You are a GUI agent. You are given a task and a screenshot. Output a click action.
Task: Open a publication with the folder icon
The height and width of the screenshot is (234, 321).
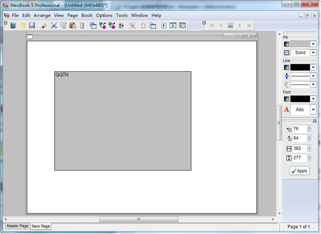click(23, 26)
